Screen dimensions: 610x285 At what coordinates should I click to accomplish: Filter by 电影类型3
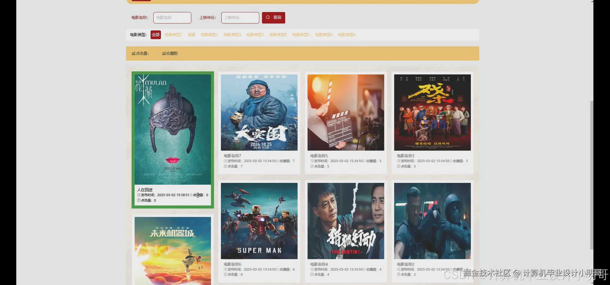tap(232, 35)
